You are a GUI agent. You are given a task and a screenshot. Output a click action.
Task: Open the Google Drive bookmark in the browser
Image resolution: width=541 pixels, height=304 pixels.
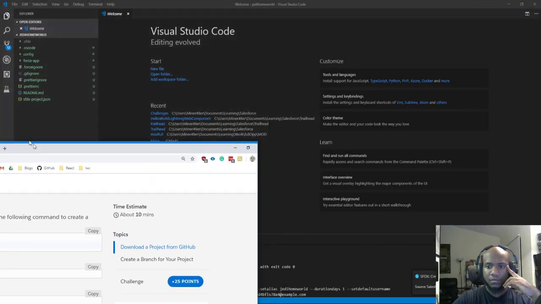(11, 168)
